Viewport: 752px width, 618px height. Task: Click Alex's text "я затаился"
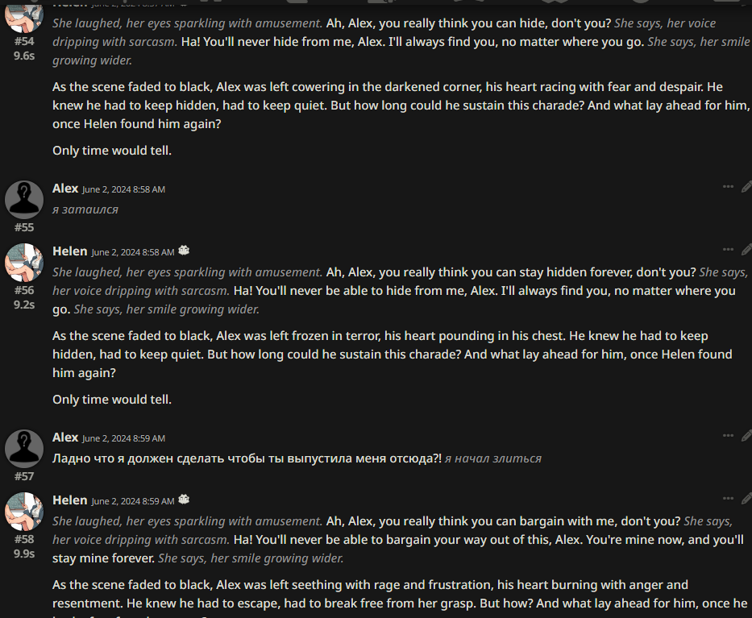click(85, 209)
